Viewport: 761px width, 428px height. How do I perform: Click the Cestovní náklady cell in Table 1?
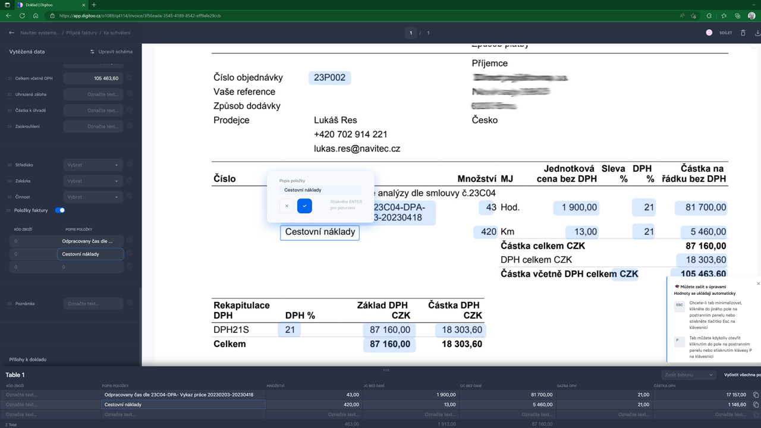coord(183,405)
